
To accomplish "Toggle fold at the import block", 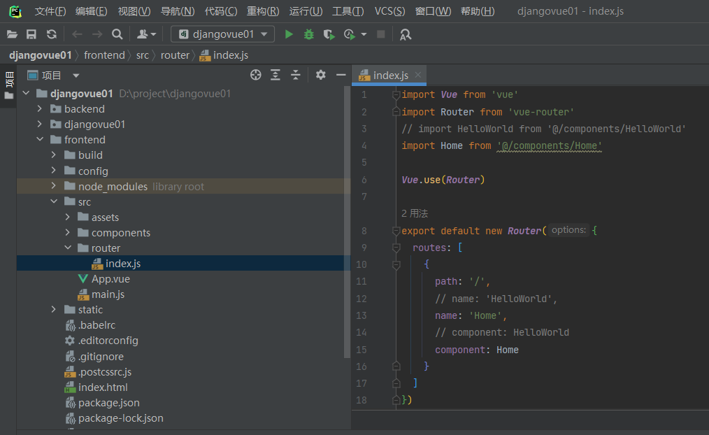I will pyautogui.click(x=396, y=95).
